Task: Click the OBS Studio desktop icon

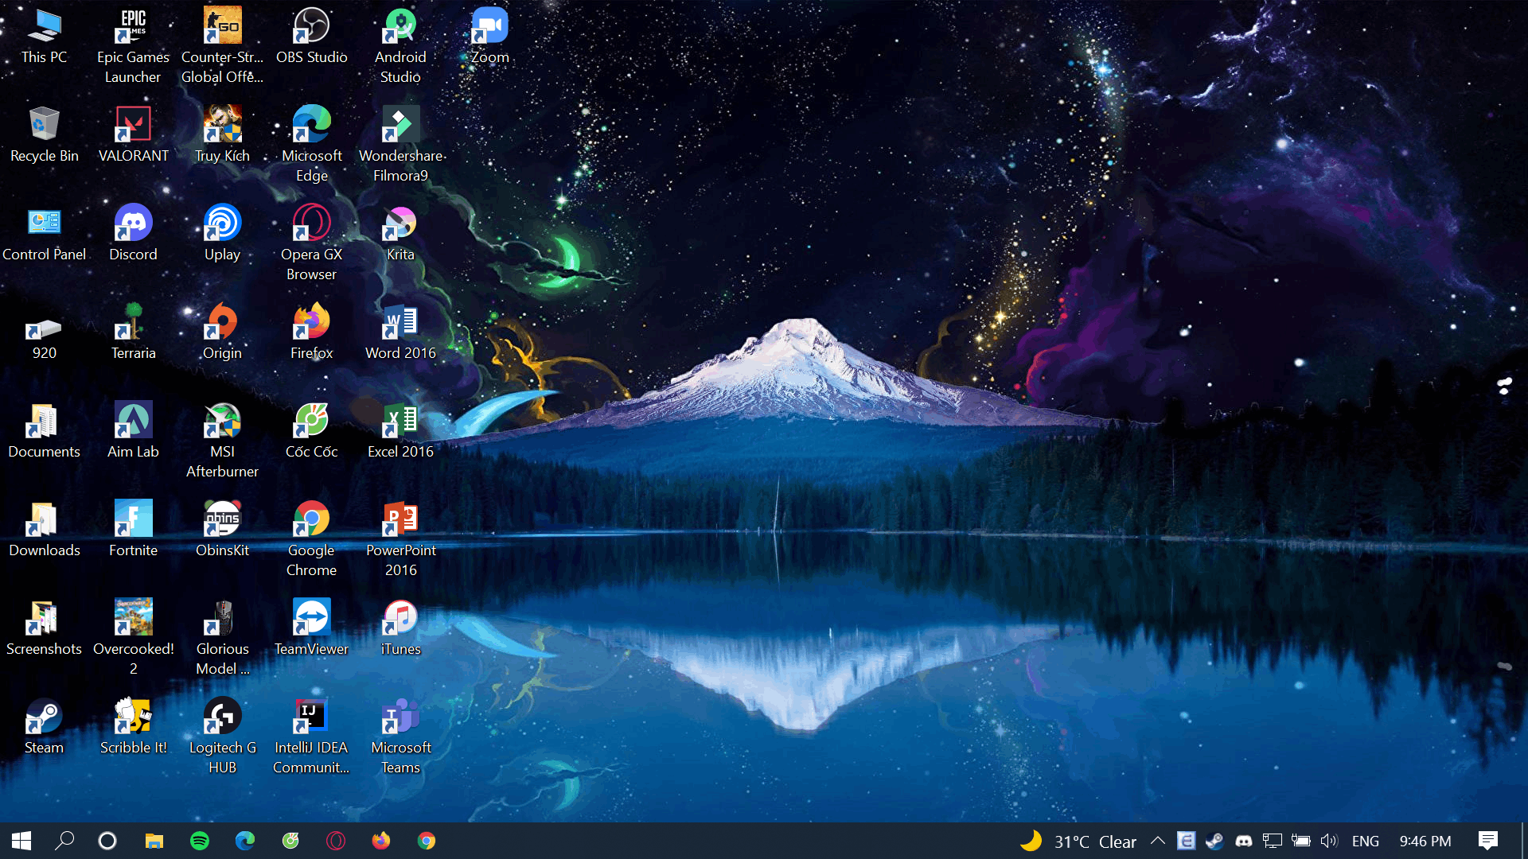Action: click(x=311, y=37)
